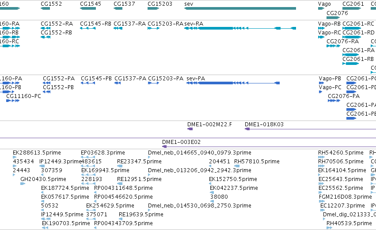Select transcript CG1552-RA
376x230 pixels.
point(46,28)
